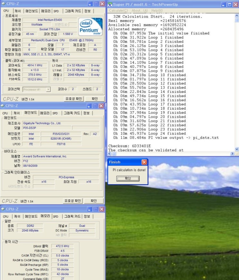Click the P35-DS3P model field
The image size is (239, 280).
(47, 128)
